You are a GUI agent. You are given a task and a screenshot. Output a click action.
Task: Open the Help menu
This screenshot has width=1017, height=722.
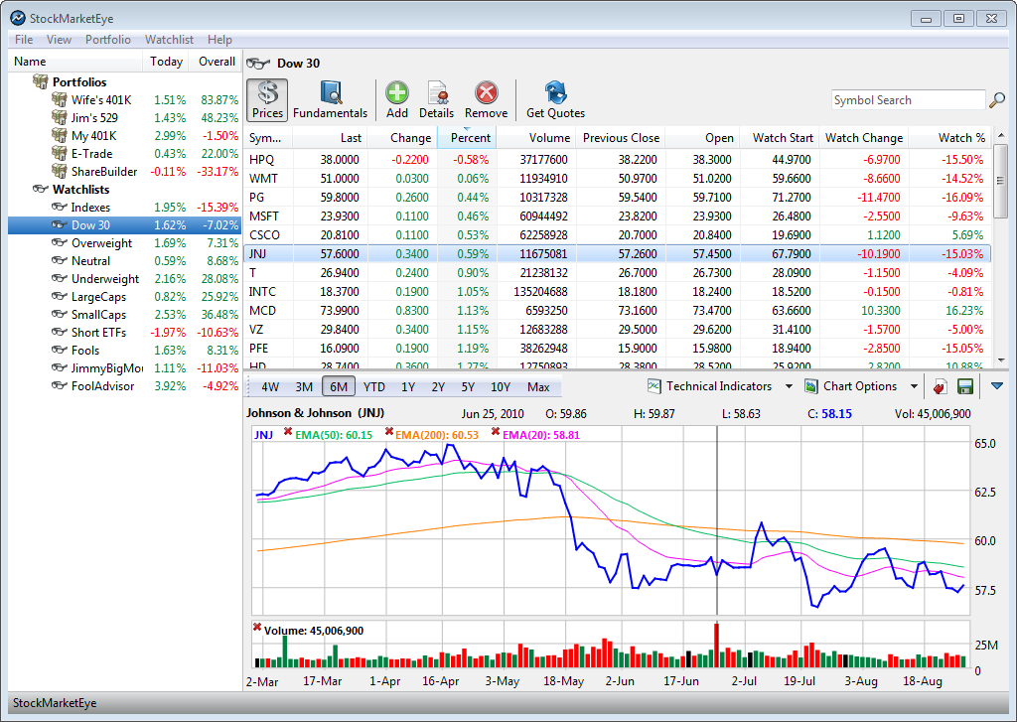coord(219,40)
